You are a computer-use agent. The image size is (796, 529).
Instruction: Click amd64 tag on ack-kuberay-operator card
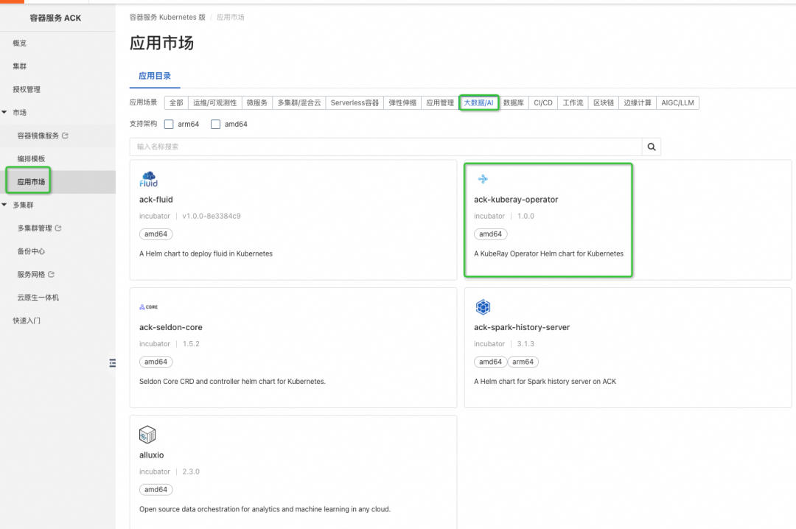(490, 234)
